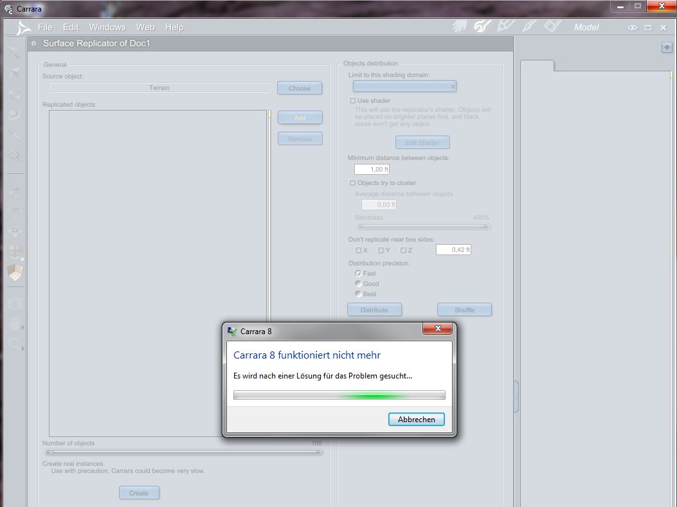Viewport: 677px width, 507px height.
Task: Click the Edit Shader button
Action: click(422, 143)
